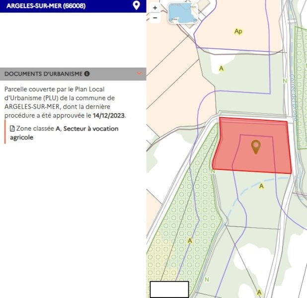The width and height of the screenshot is (307, 298).
Task: Click the A label below the red parcel
Action: pyautogui.click(x=261, y=186)
